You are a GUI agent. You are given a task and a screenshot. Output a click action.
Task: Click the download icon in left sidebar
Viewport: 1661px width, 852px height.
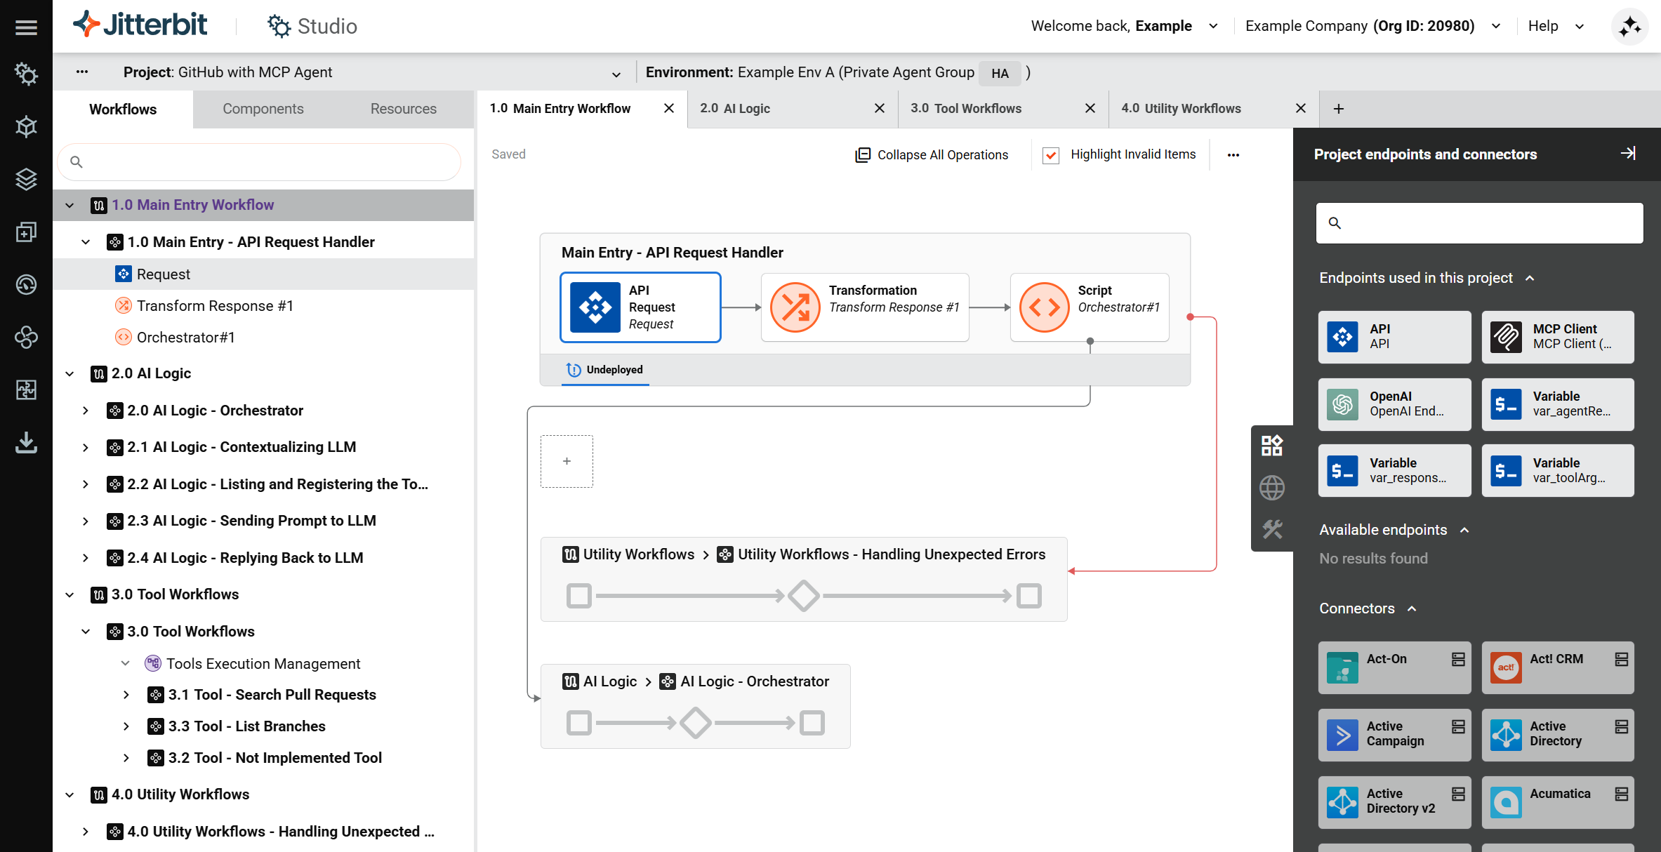26,443
